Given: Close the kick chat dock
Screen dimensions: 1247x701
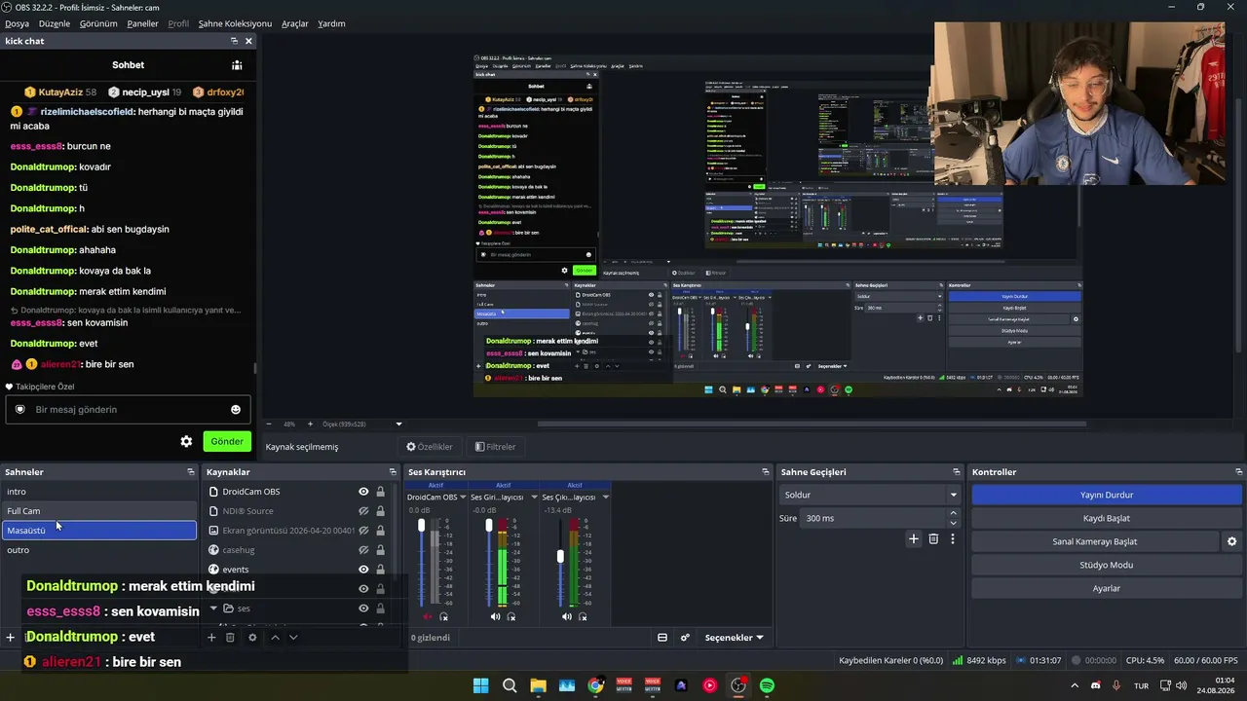Looking at the screenshot, I should point(248,41).
